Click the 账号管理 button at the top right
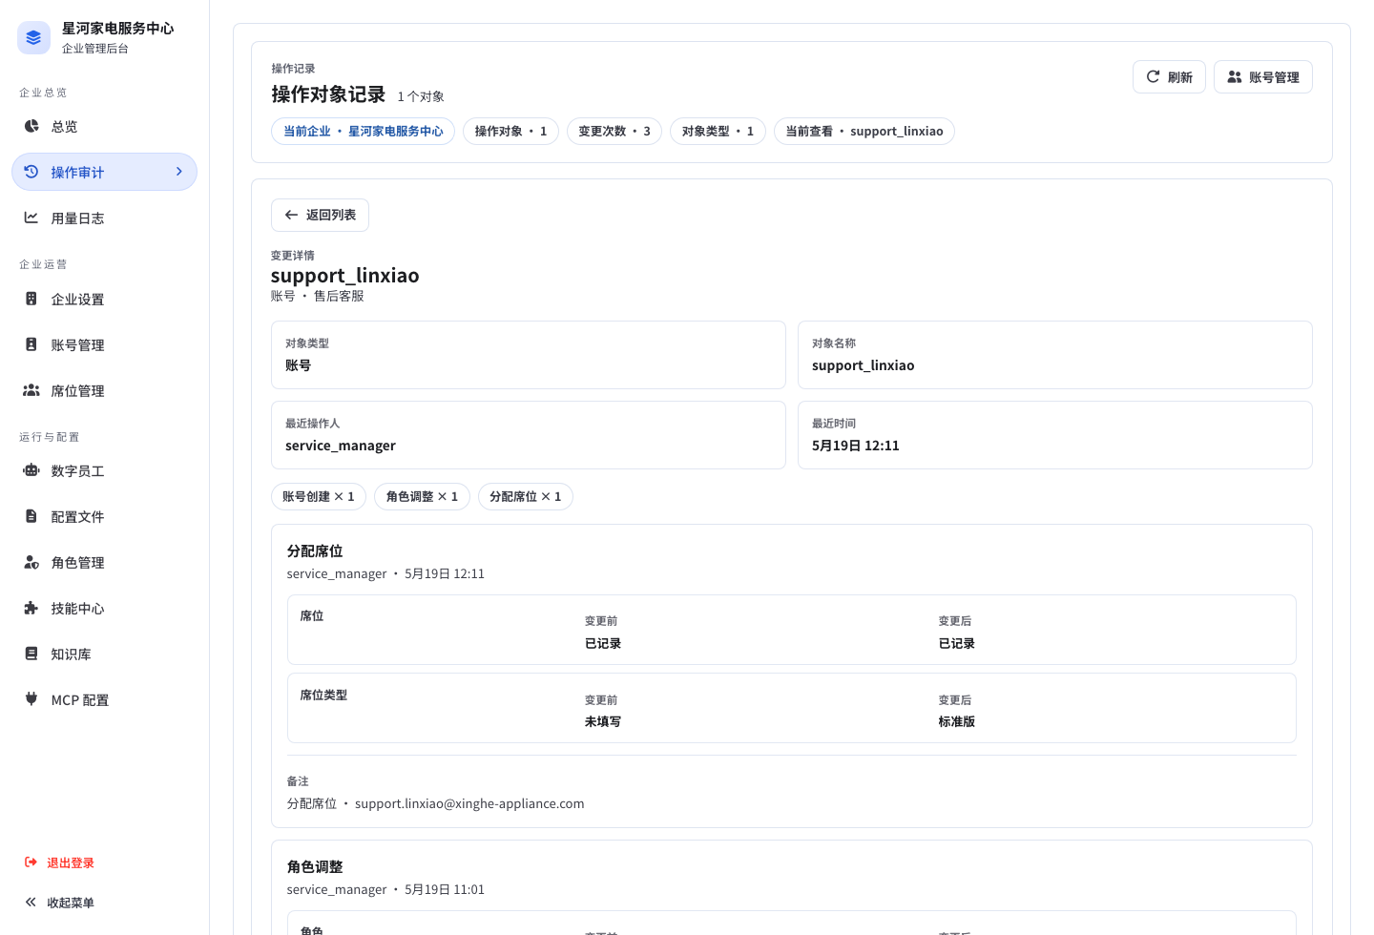 point(1262,77)
